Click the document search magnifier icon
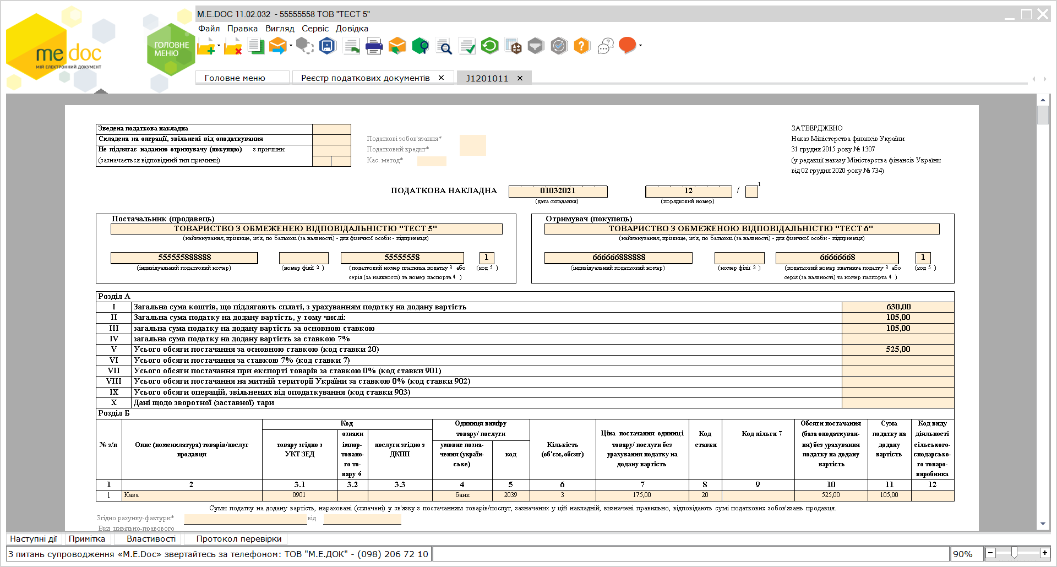This screenshot has height=567, width=1057. (443, 46)
